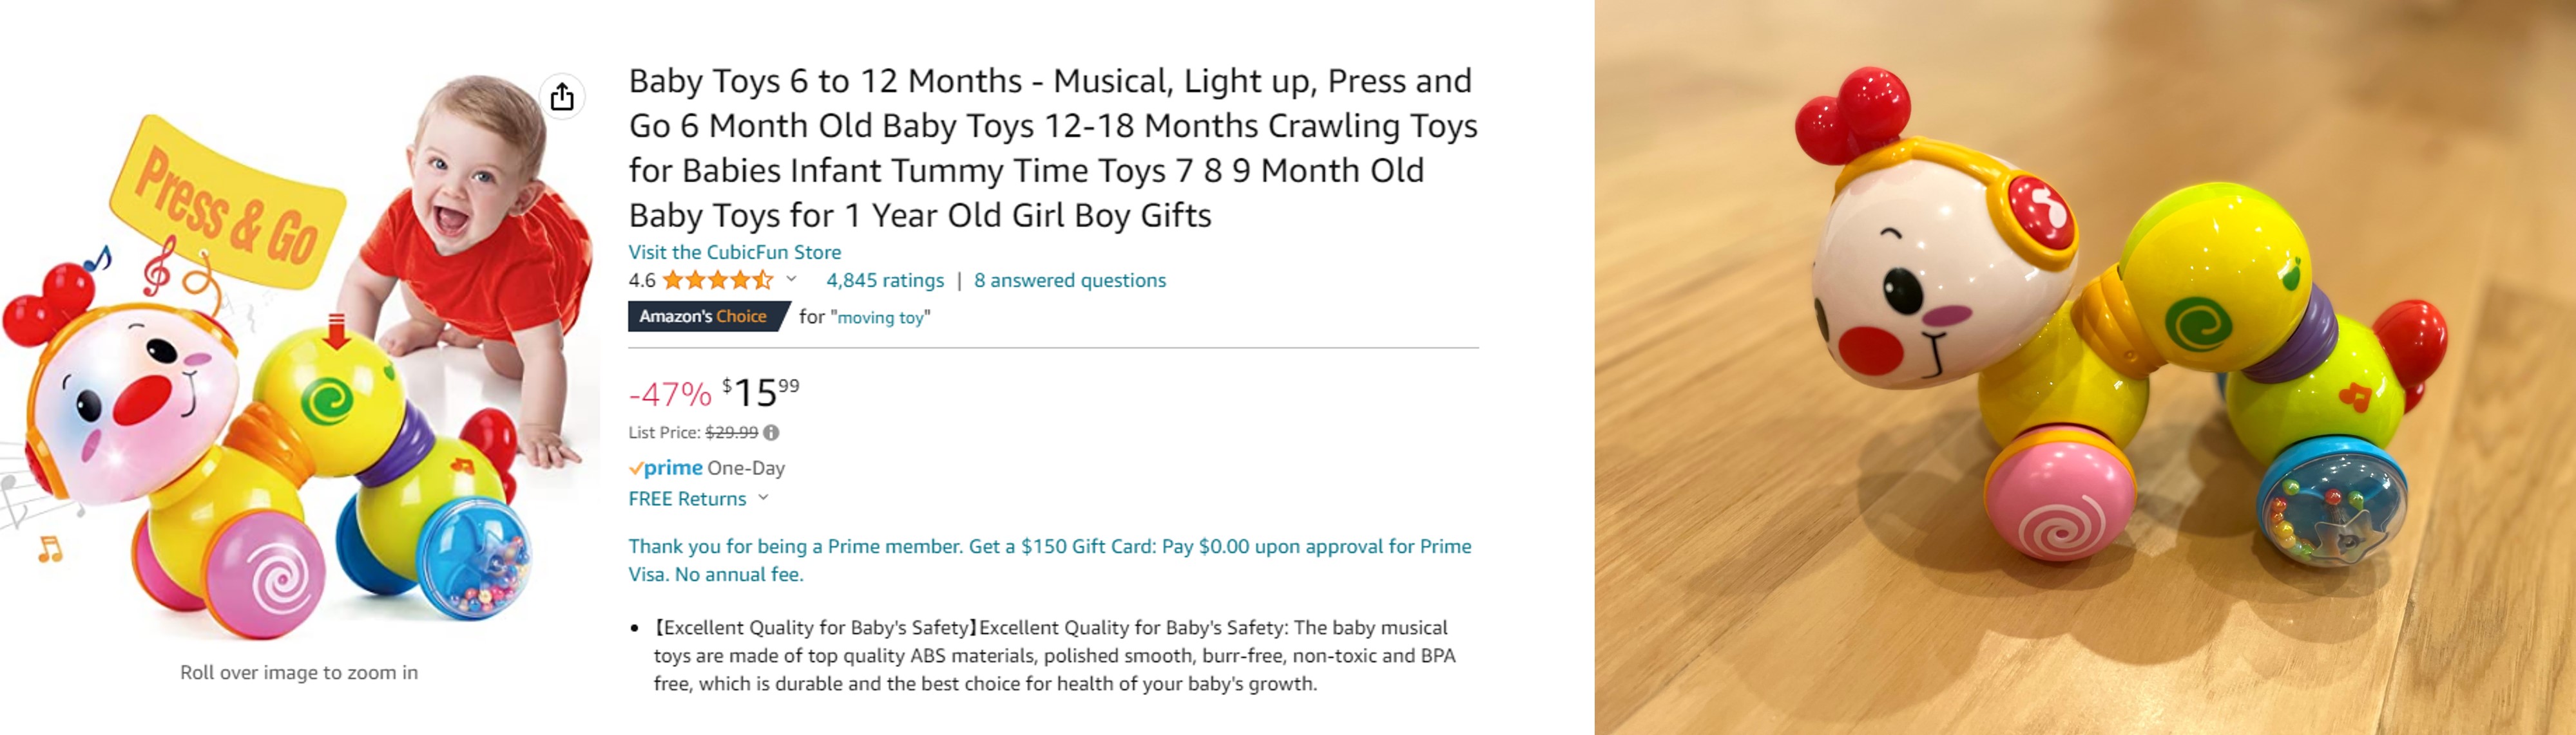The width and height of the screenshot is (2576, 735).
Task: Click the Amazon's Choice badge
Action: pyautogui.click(x=708, y=317)
